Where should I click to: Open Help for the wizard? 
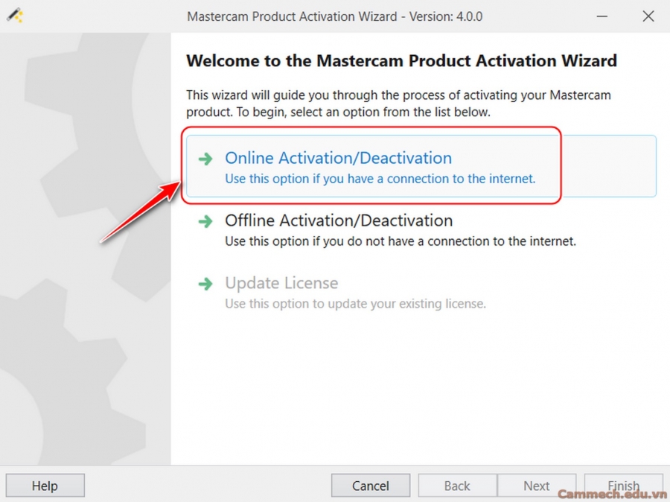click(x=45, y=486)
